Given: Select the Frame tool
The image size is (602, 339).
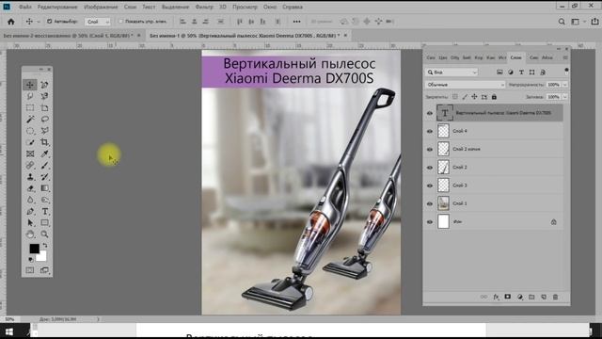Looking at the screenshot, I should click(x=30, y=153).
